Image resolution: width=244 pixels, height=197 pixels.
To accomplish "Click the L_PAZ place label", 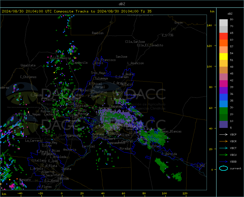I will pos(201,166).
